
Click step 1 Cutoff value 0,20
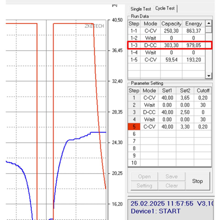click(x=203, y=98)
